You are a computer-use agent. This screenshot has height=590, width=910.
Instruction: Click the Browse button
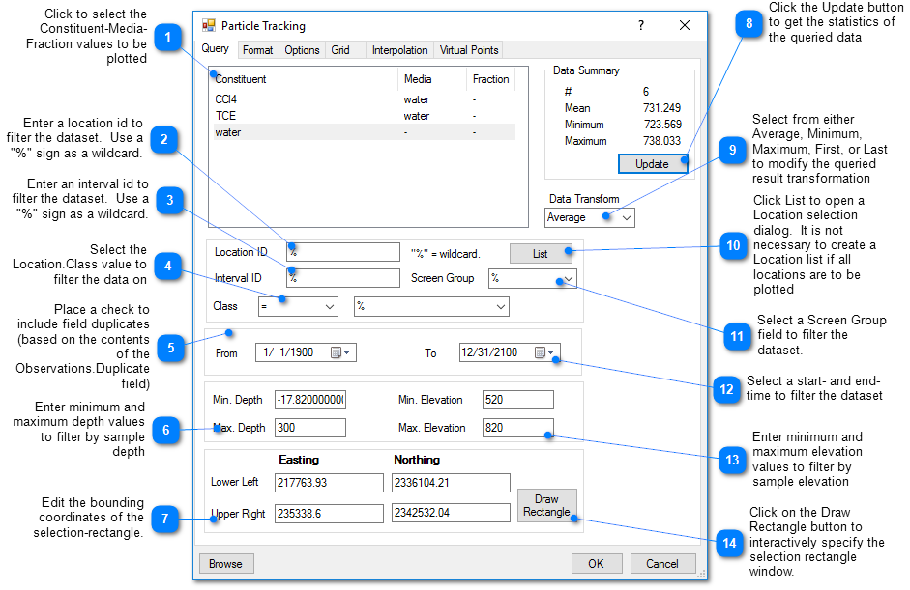[226, 563]
